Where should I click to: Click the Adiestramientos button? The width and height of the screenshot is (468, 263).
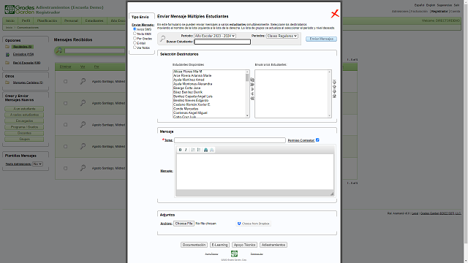[x=273, y=245]
